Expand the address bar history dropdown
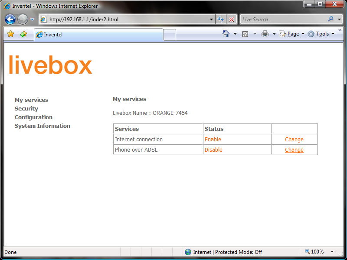 [x=211, y=19]
